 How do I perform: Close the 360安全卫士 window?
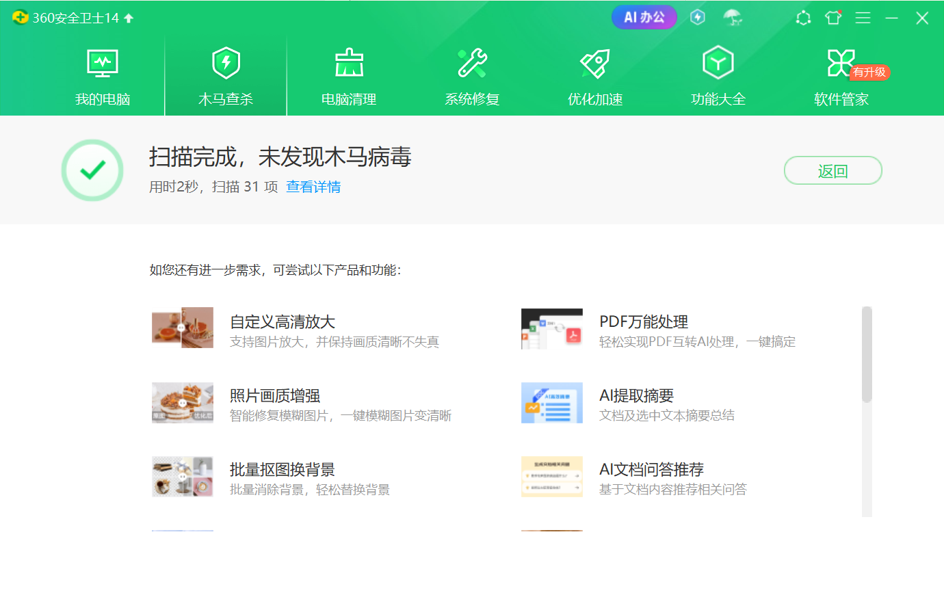(922, 18)
